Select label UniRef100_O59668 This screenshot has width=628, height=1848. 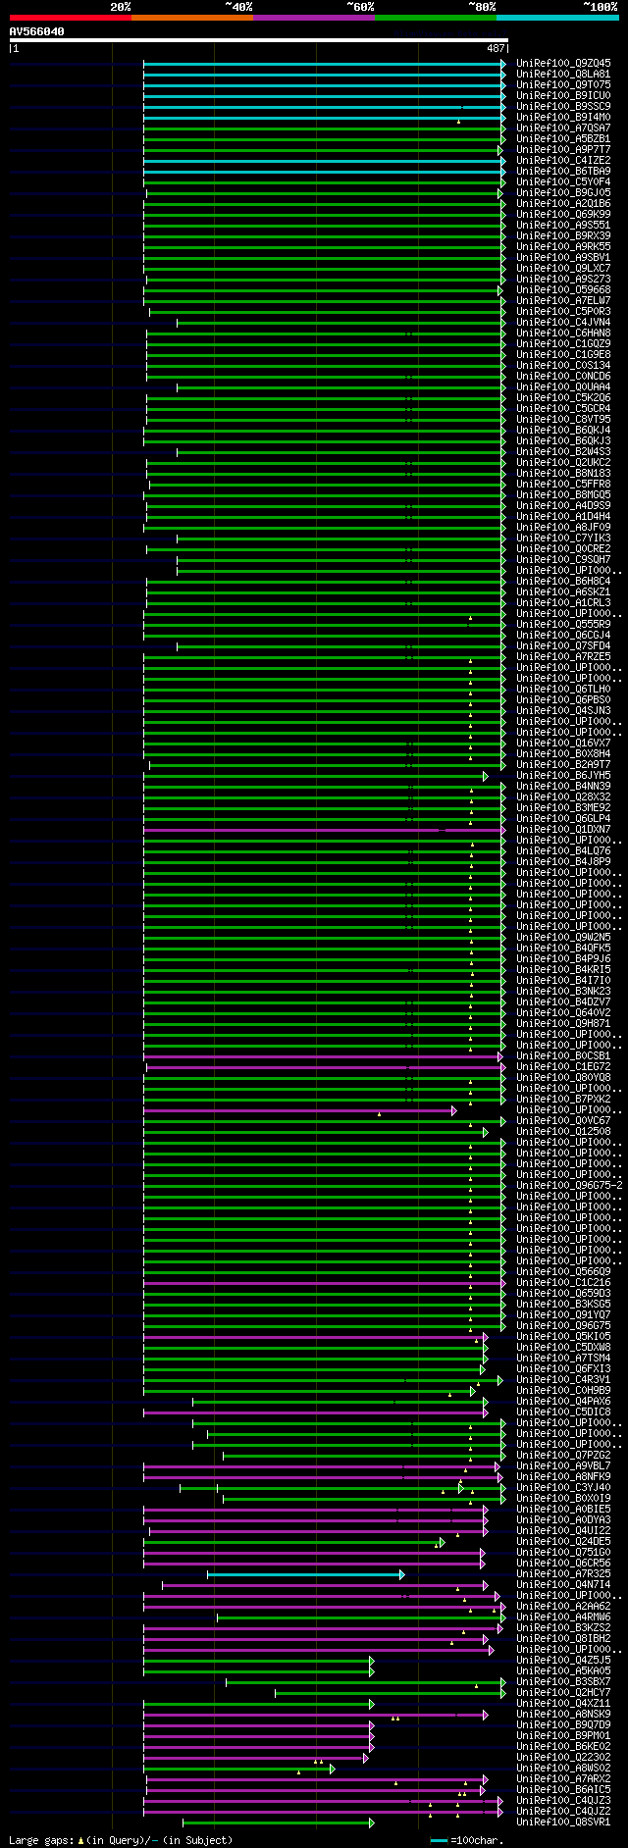[x=563, y=290]
